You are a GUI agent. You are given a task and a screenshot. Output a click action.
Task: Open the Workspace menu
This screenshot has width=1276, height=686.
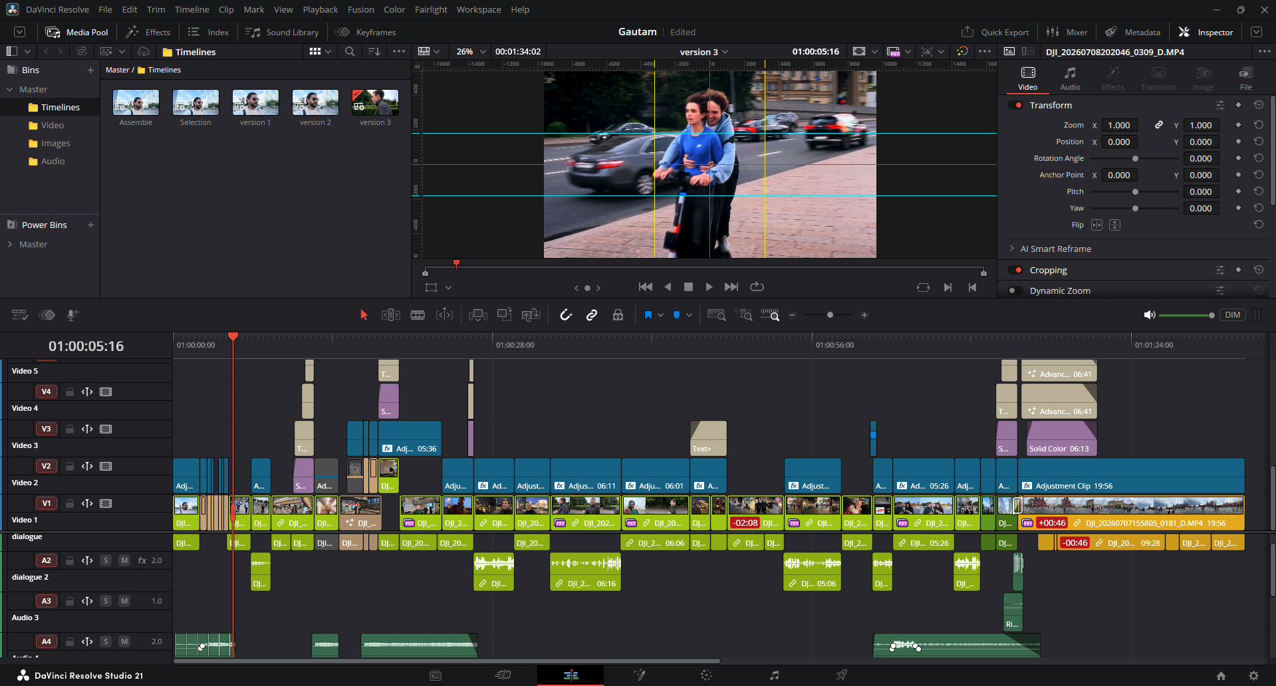point(479,9)
